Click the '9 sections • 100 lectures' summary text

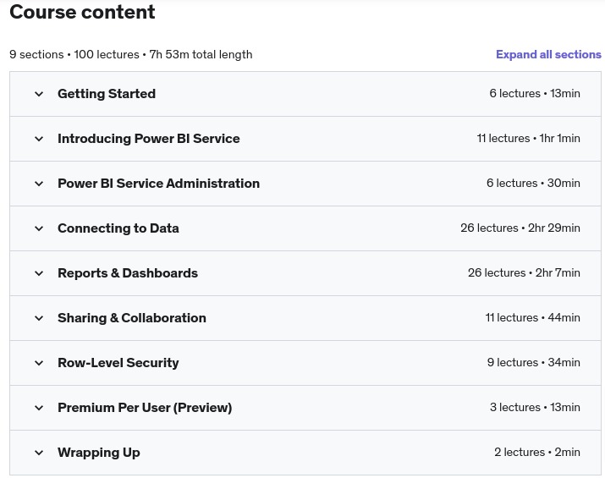[x=74, y=54]
